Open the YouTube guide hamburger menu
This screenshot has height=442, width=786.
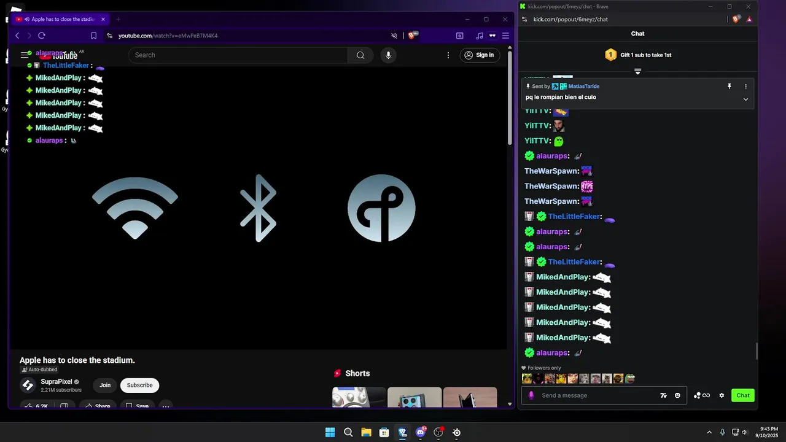[25, 55]
